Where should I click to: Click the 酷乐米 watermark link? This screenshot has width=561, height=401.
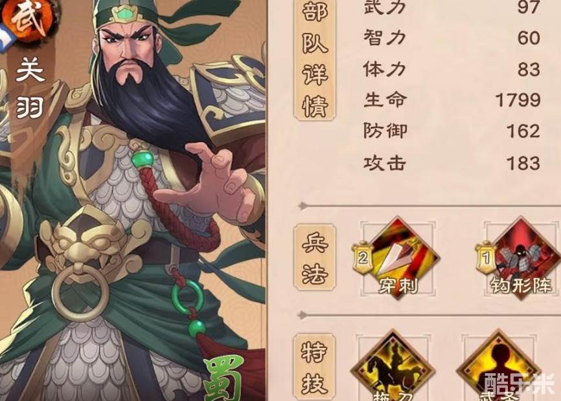520,384
